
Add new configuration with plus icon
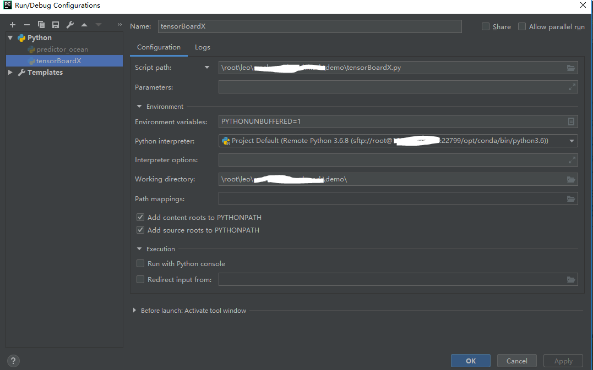pos(13,25)
